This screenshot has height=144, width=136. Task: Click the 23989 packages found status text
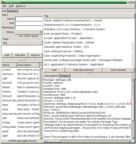(22, 141)
